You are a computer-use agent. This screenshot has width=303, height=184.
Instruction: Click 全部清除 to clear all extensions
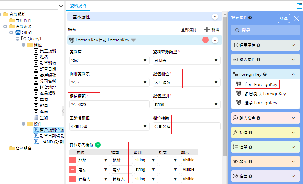(189, 30)
